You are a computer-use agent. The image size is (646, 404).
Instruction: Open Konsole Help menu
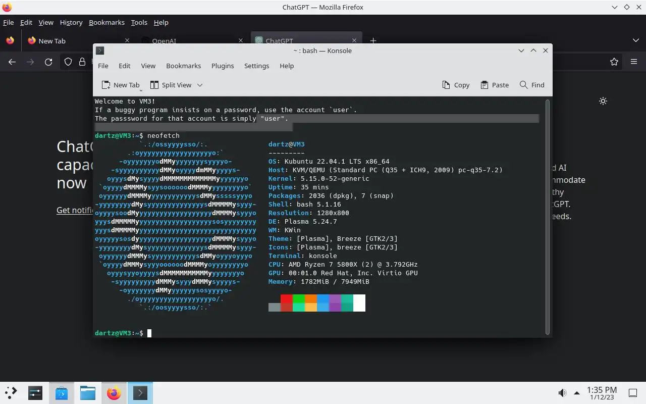[287, 66]
